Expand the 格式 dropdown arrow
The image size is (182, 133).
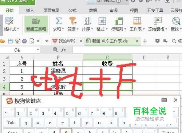107,29
